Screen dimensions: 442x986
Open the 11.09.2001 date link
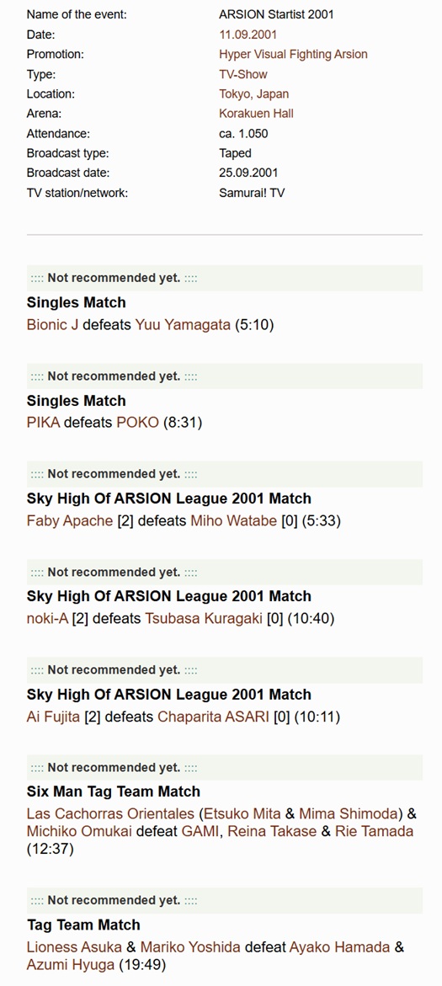248,35
